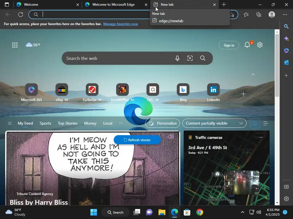Click the back navigation arrow
293x219 pixels.
(x=8, y=15)
